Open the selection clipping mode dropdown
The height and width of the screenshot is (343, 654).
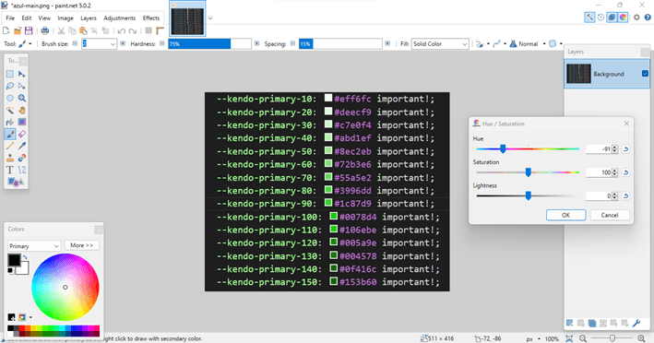point(555,43)
